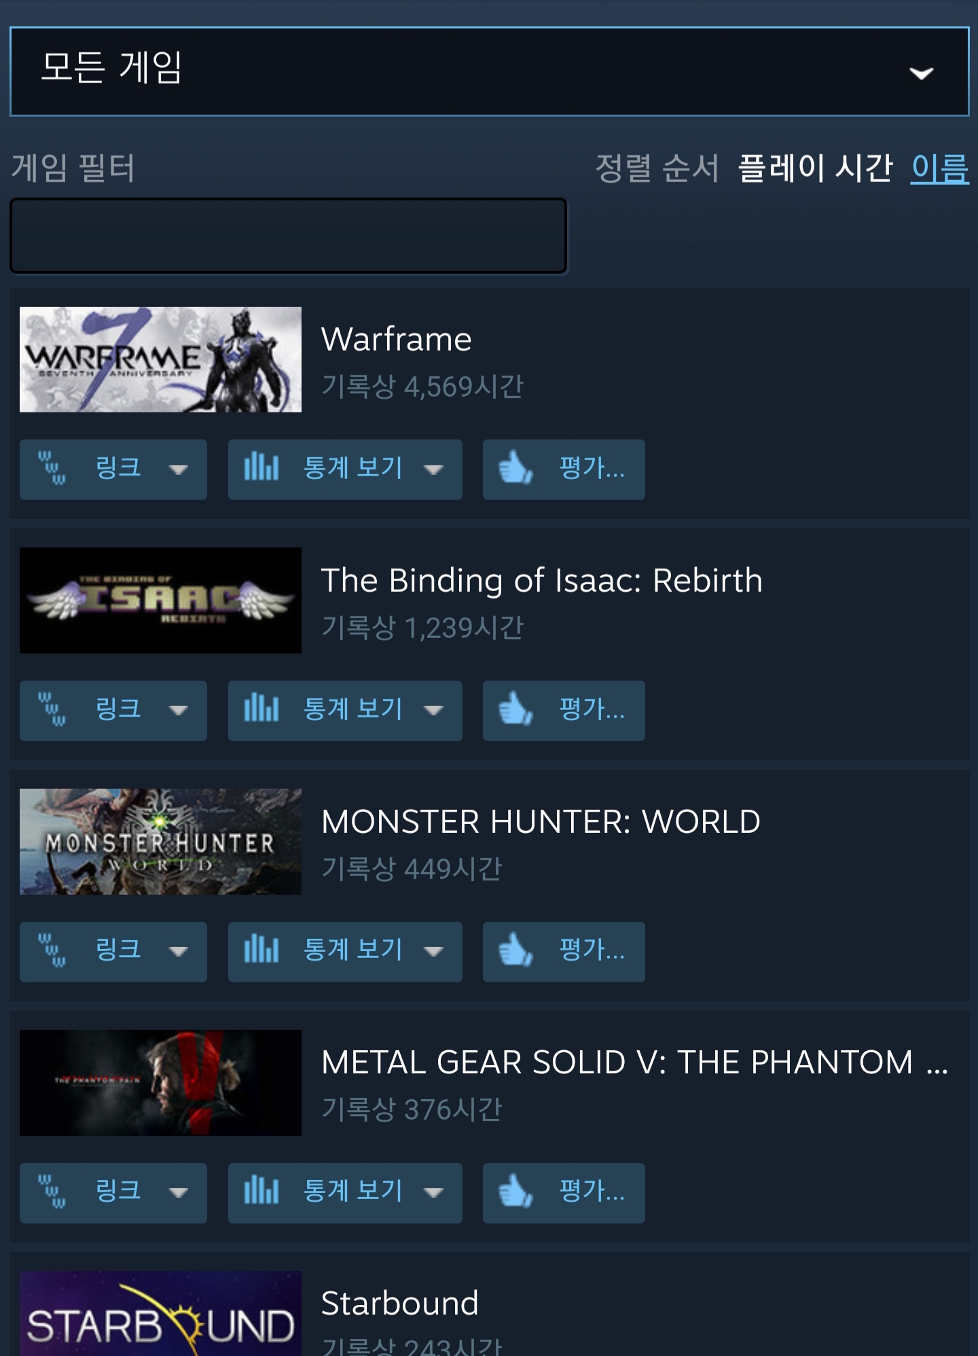
Task: Click the 평가 button for Monster Hunter: World
Action: (564, 952)
